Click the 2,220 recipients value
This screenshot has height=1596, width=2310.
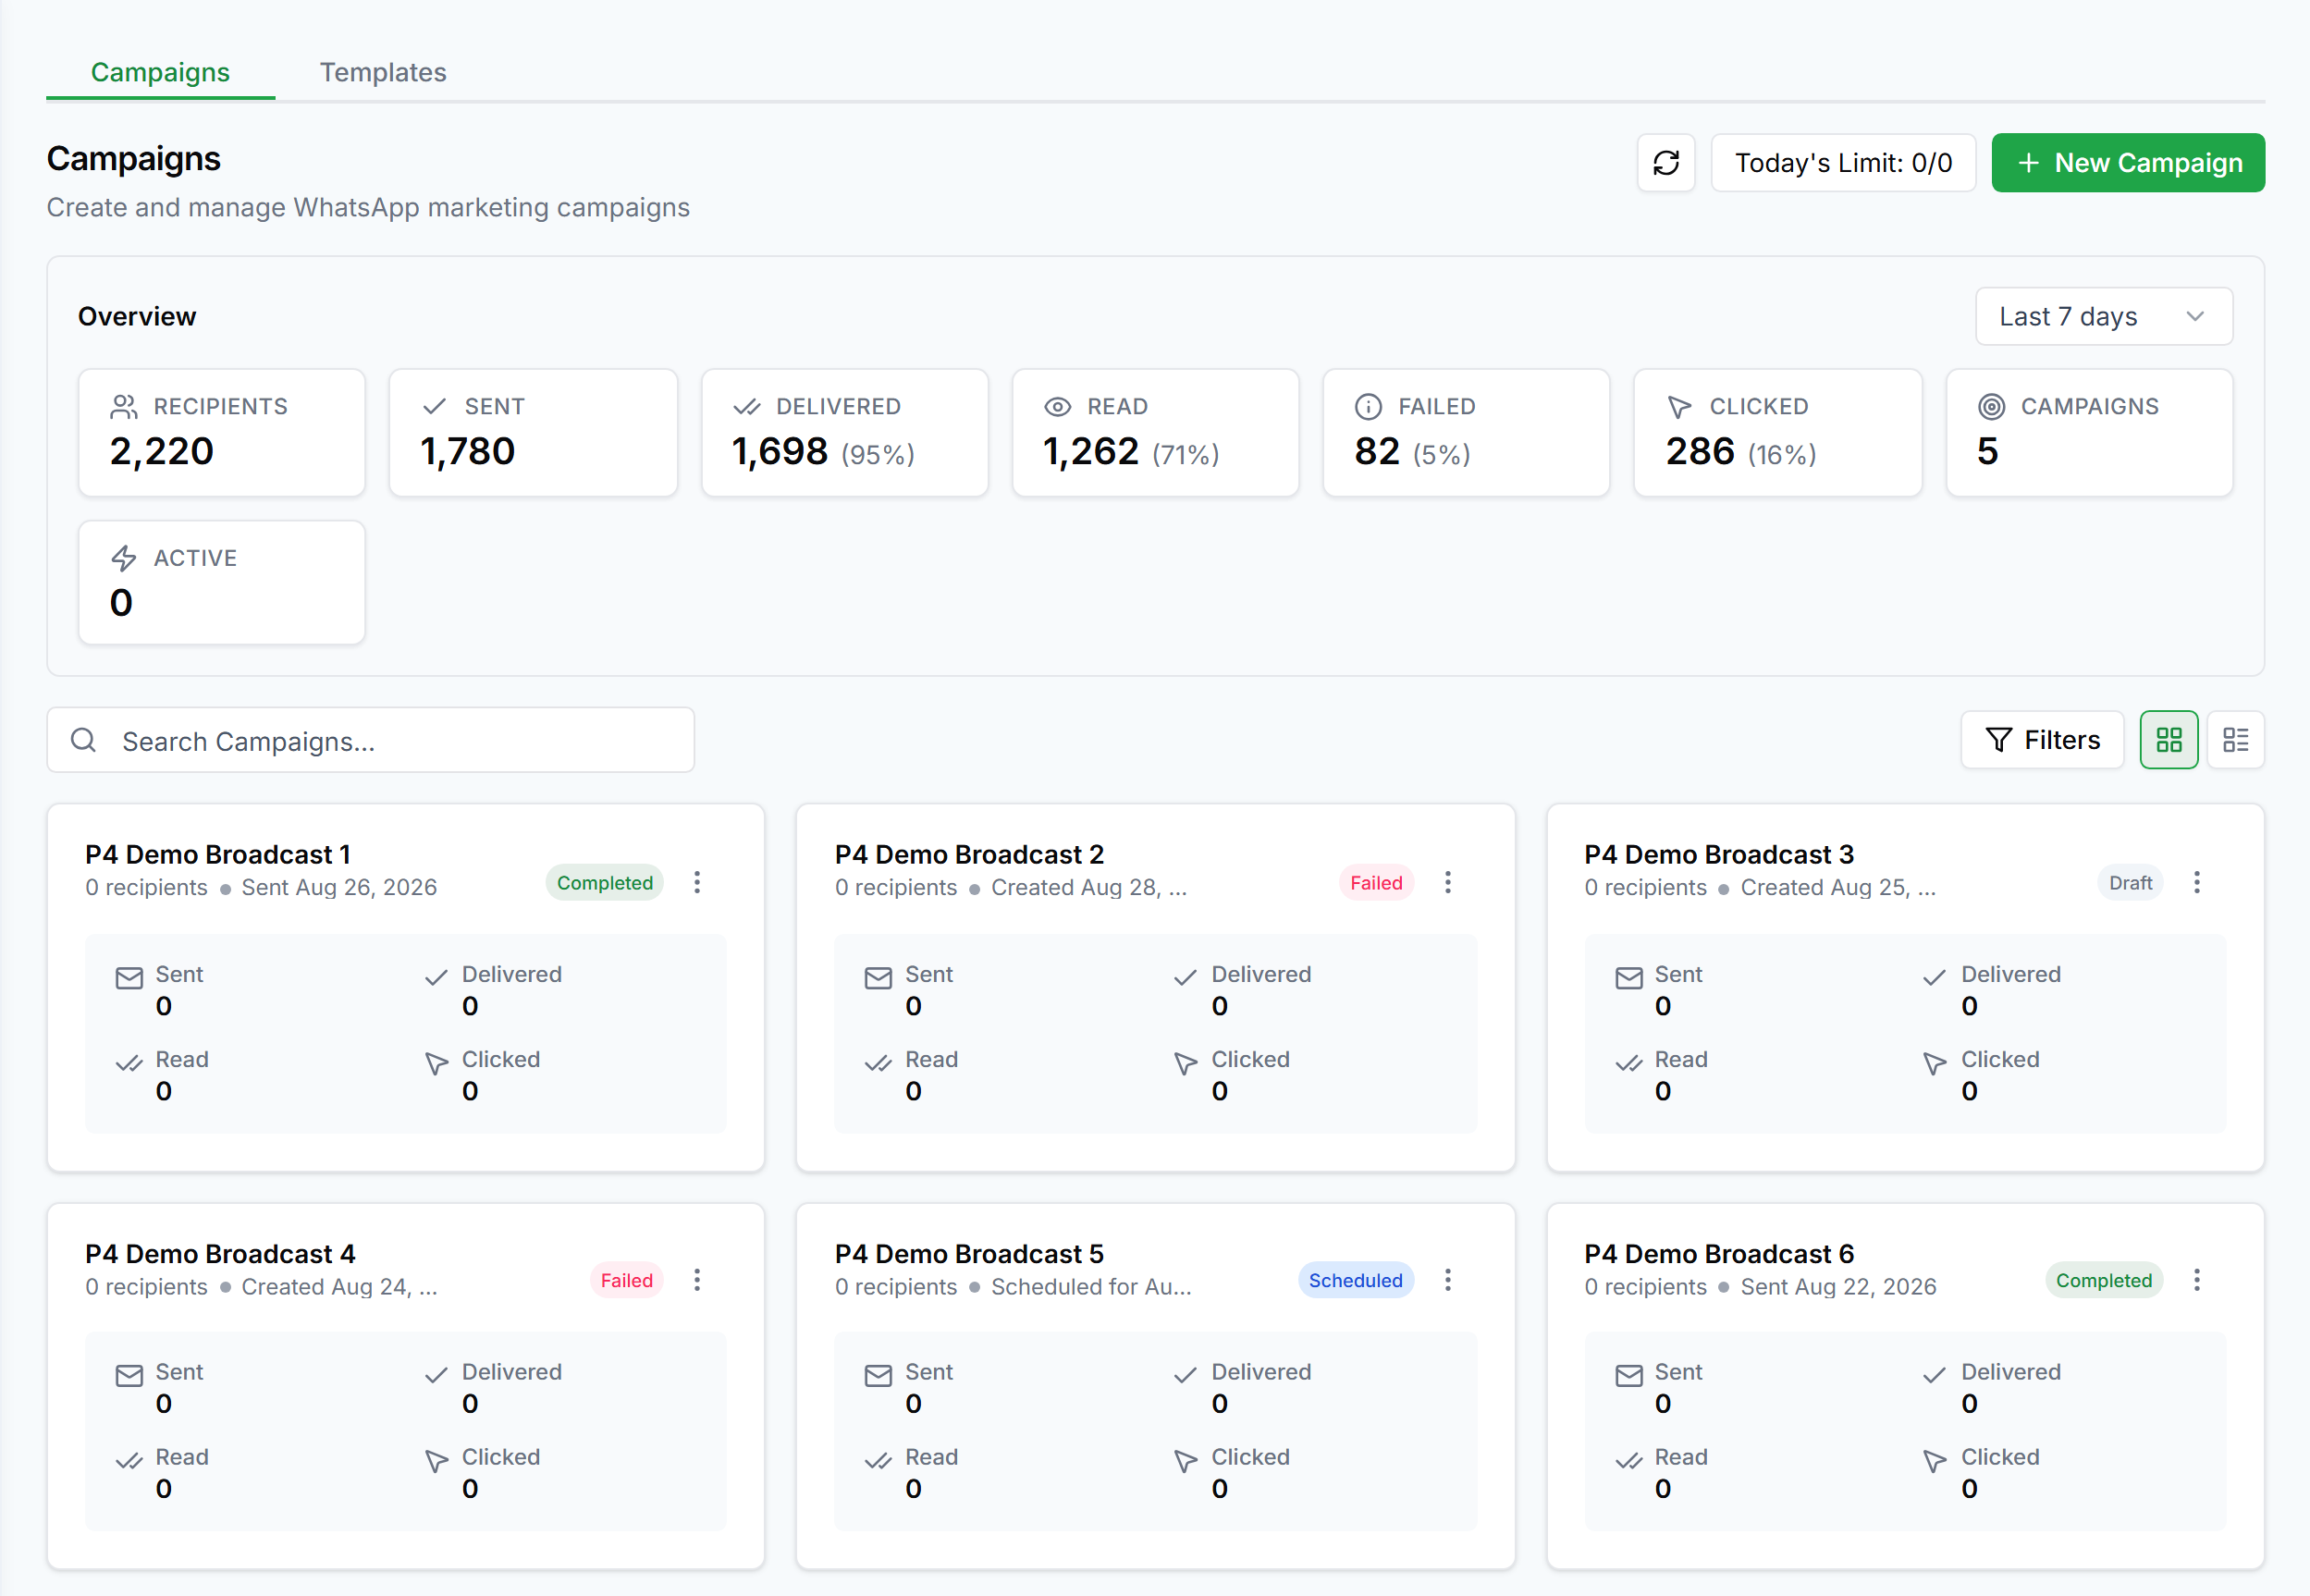point(162,452)
